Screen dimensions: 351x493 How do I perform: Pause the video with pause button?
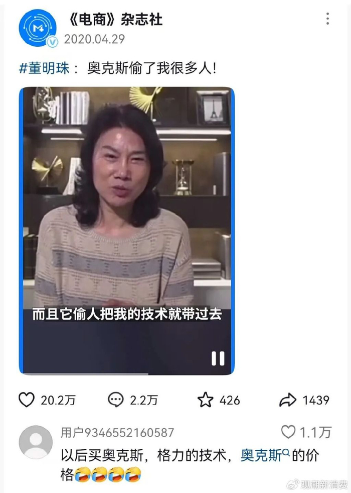pos(218,358)
